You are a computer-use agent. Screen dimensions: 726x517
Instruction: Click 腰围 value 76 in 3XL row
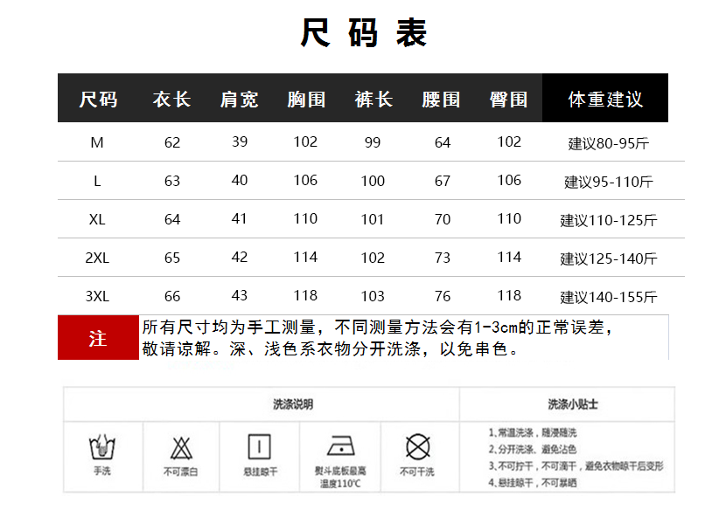point(443,296)
